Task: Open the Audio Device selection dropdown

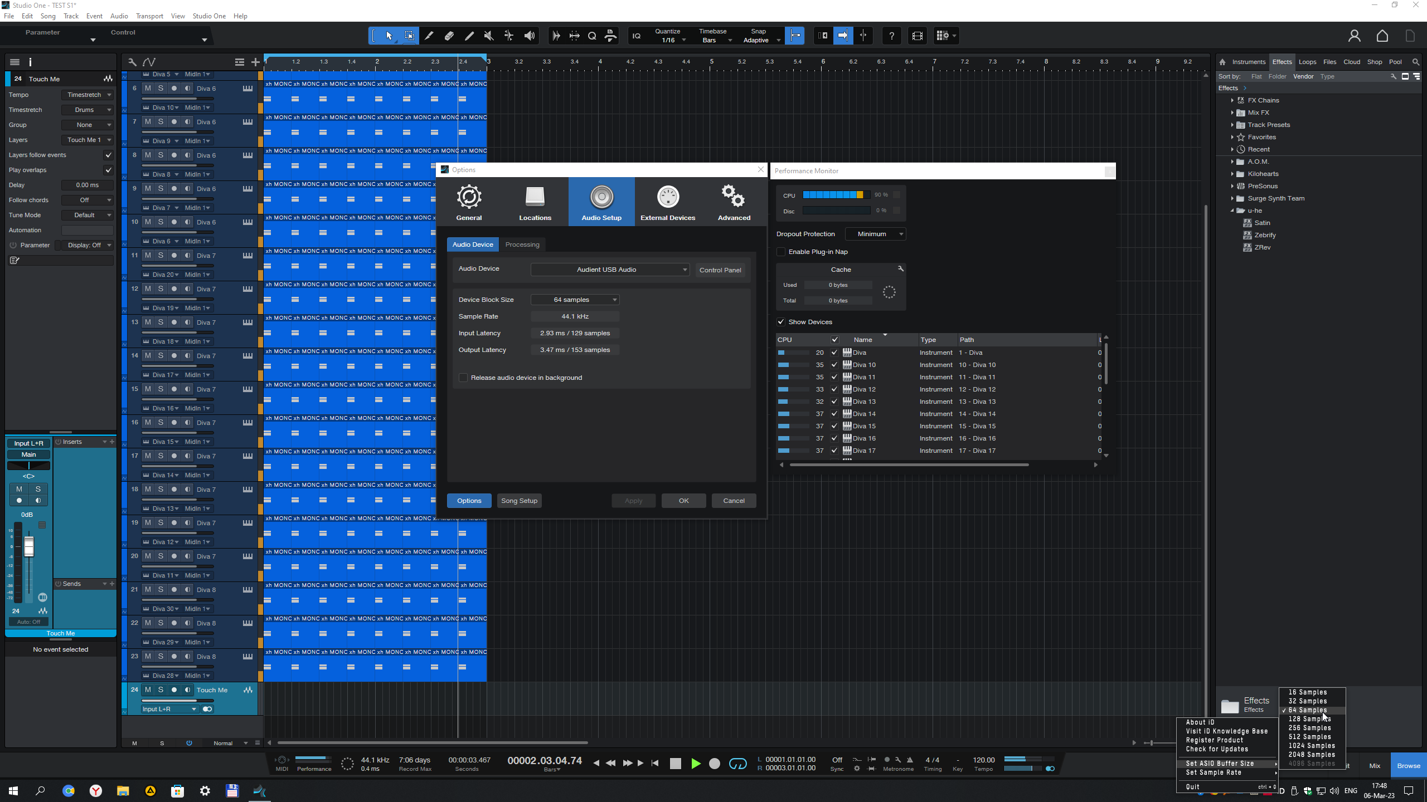Action: click(x=610, y=270)
